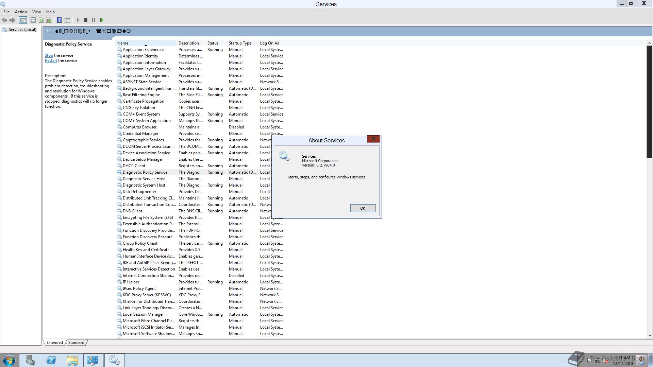Toggle Show/Hide Console Tree toolbar icon

coord(23,20)
